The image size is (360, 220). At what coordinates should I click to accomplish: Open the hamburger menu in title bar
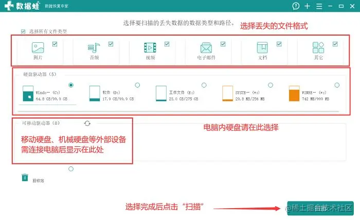click(319, 6)
